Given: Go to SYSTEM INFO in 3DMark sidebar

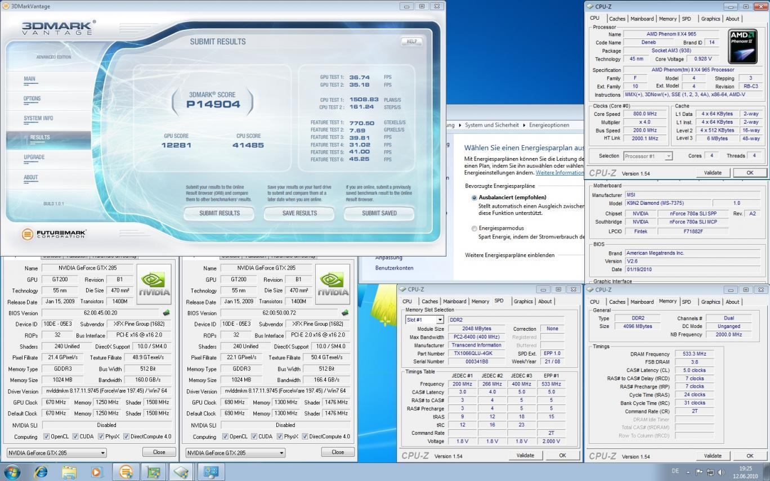Looking at the screenshot, I should click(x=38, y=118).
